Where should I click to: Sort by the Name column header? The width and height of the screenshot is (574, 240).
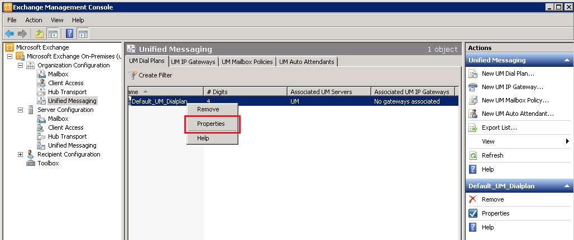[x=165, y=92]
